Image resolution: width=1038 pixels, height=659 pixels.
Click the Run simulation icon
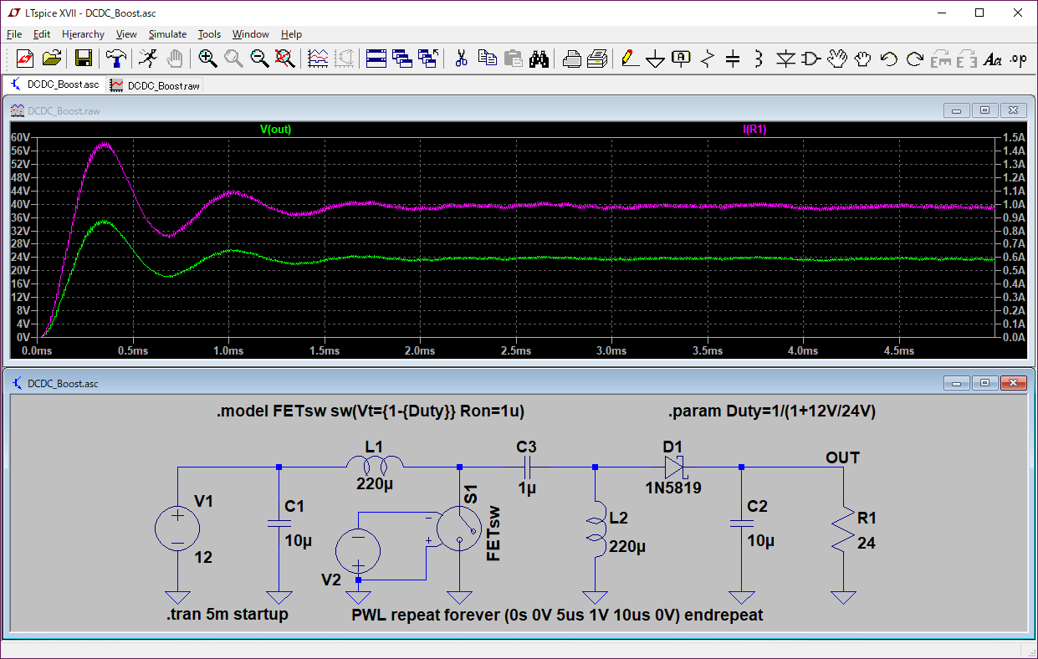pos(148,59)
